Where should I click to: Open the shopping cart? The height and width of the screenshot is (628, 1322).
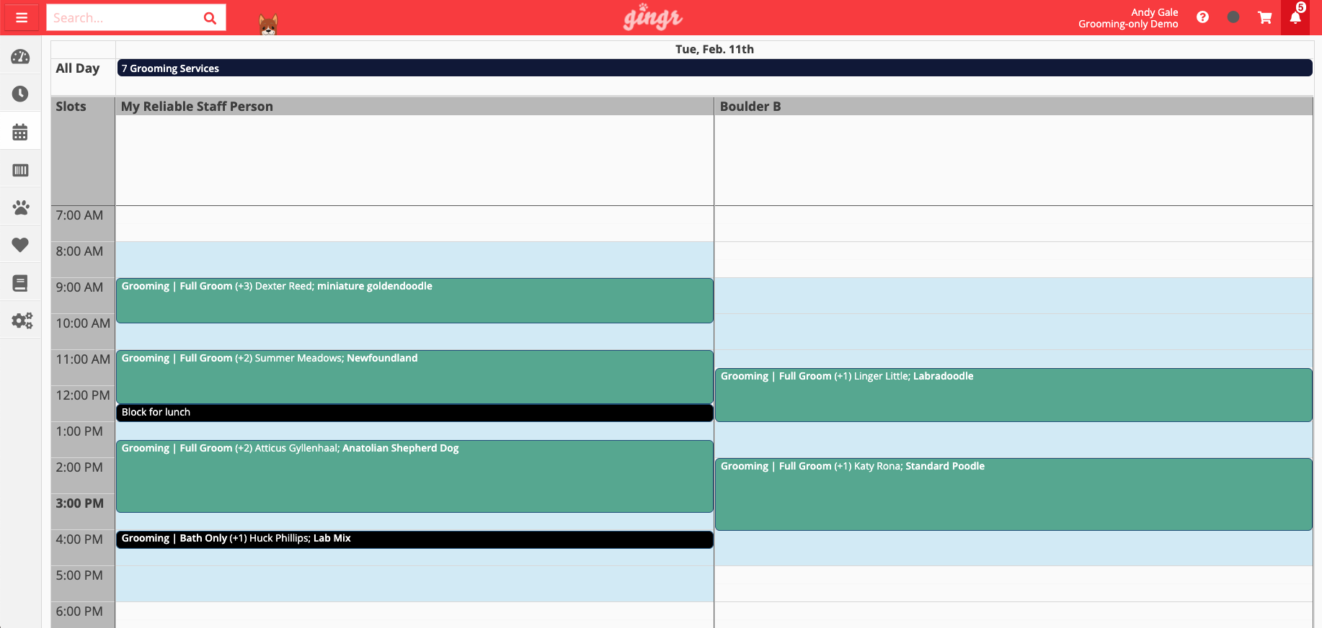tap(1264, 17)
